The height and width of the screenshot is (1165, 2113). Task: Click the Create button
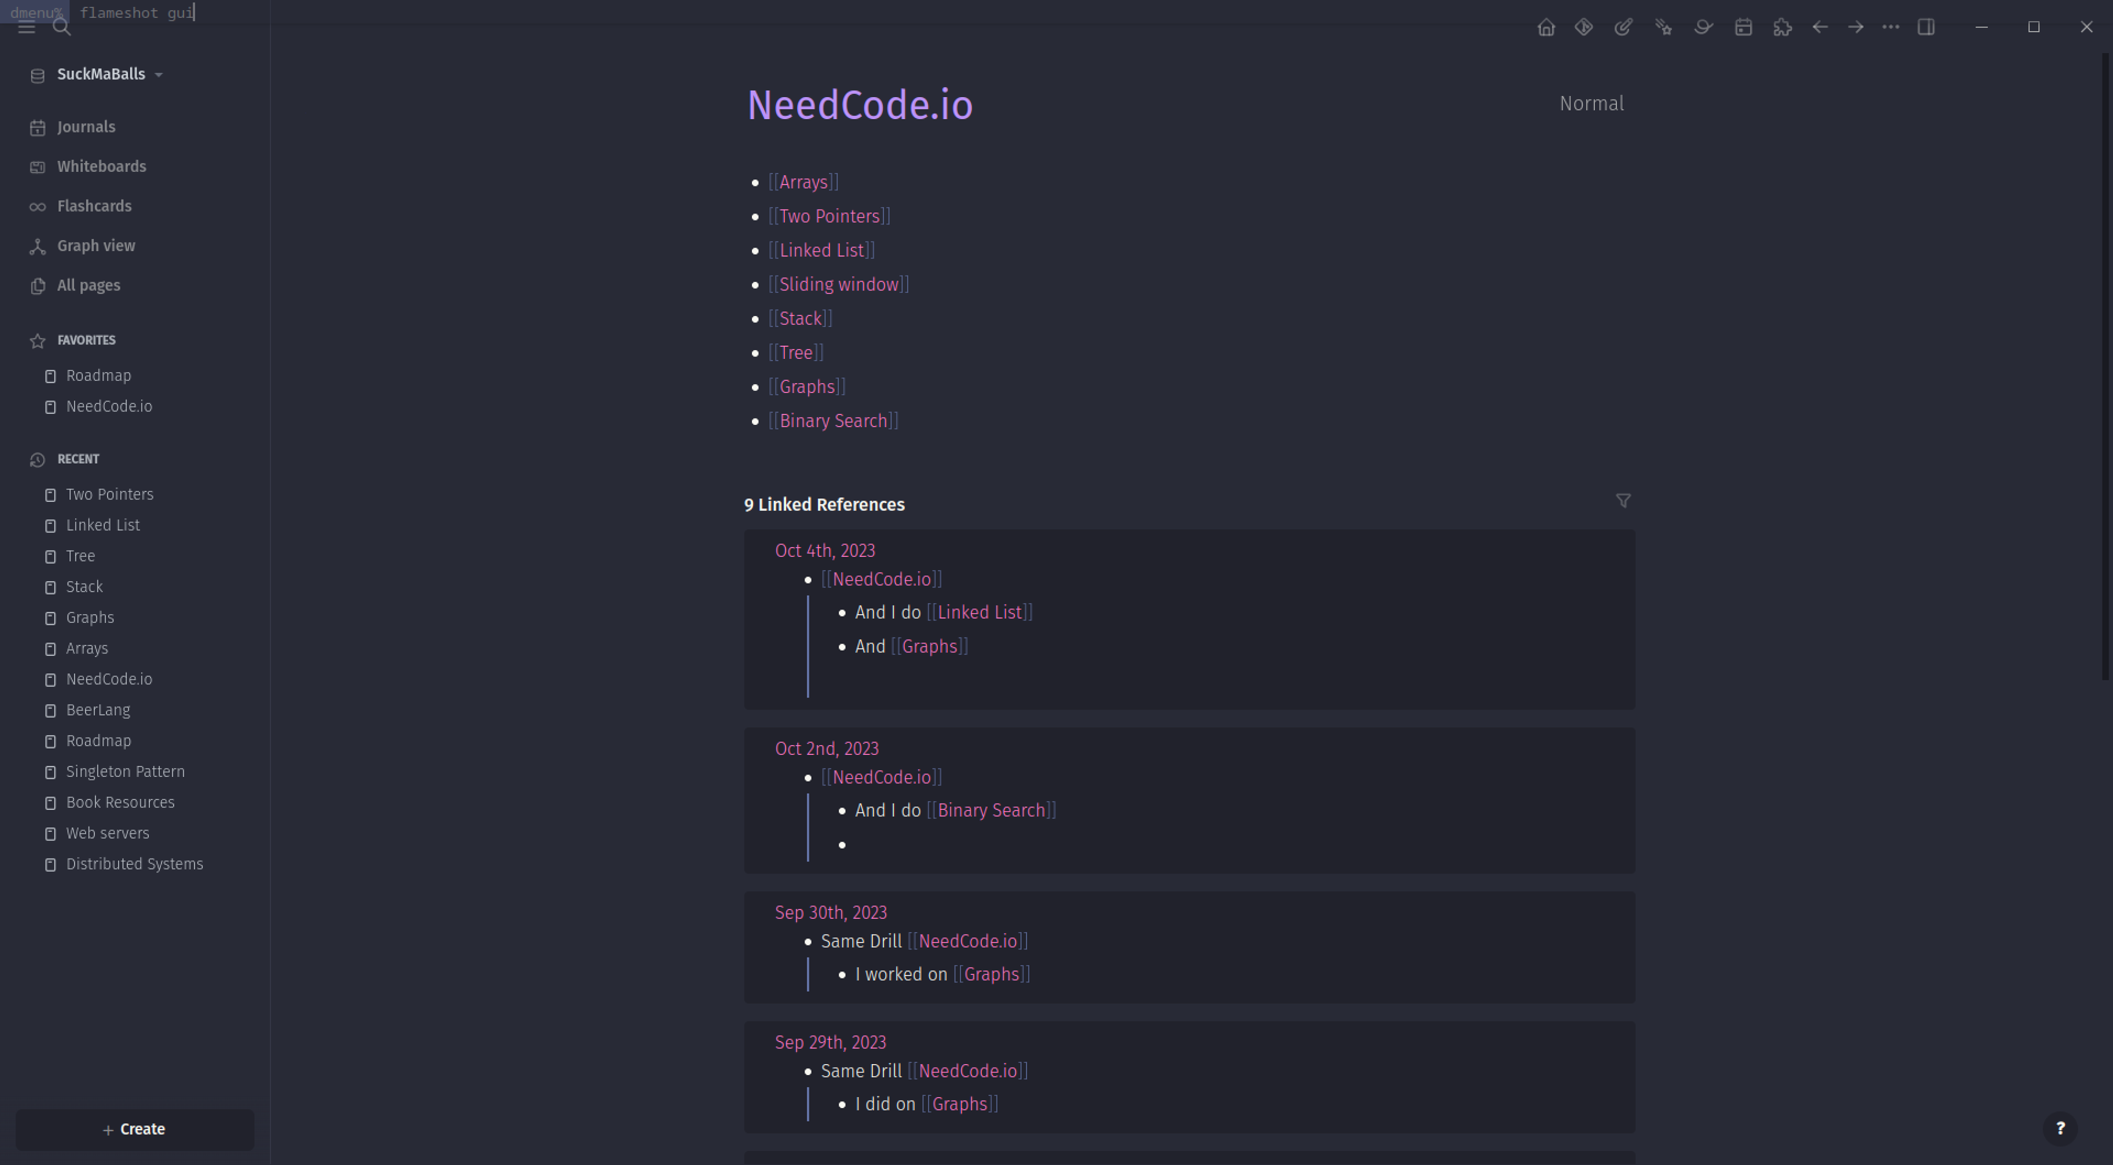tap(134, 1130)
